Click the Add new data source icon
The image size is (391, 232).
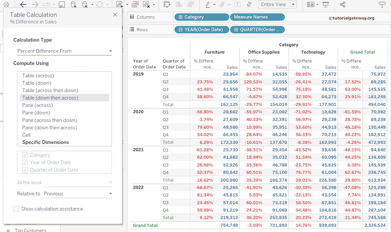[x=73, y=5]
